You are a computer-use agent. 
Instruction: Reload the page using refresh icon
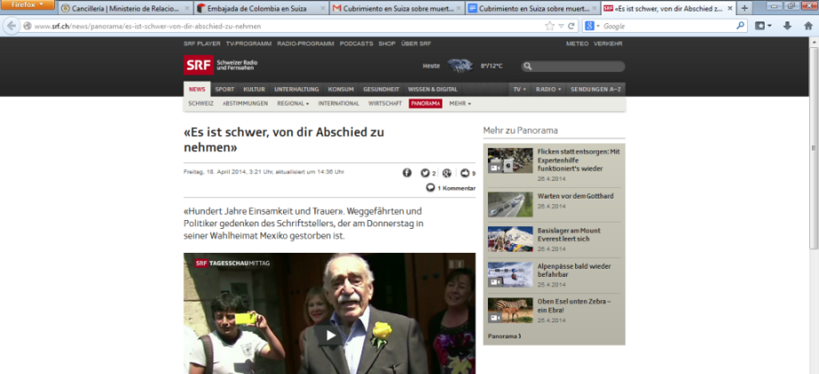572,26
